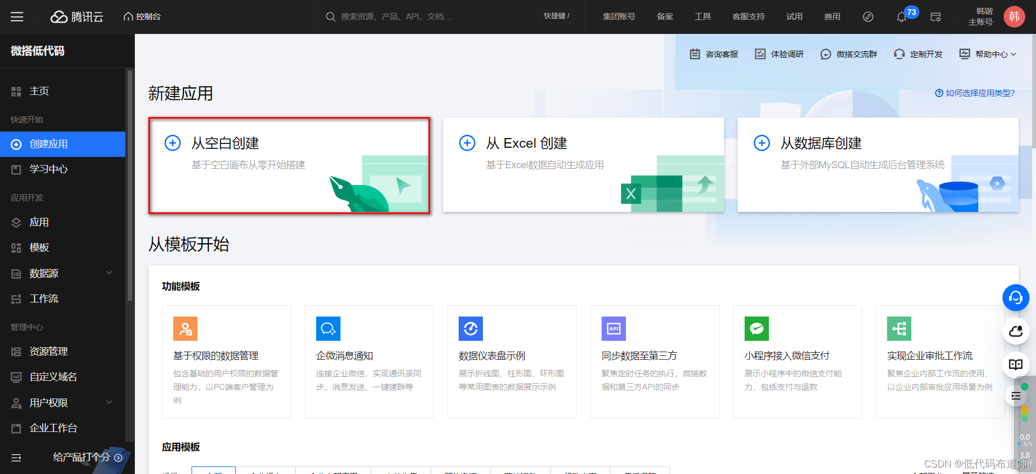The image size is (1036, 474).
Task: Open 如何选择应用类型? help link
Action: click(x=975, y=93)
